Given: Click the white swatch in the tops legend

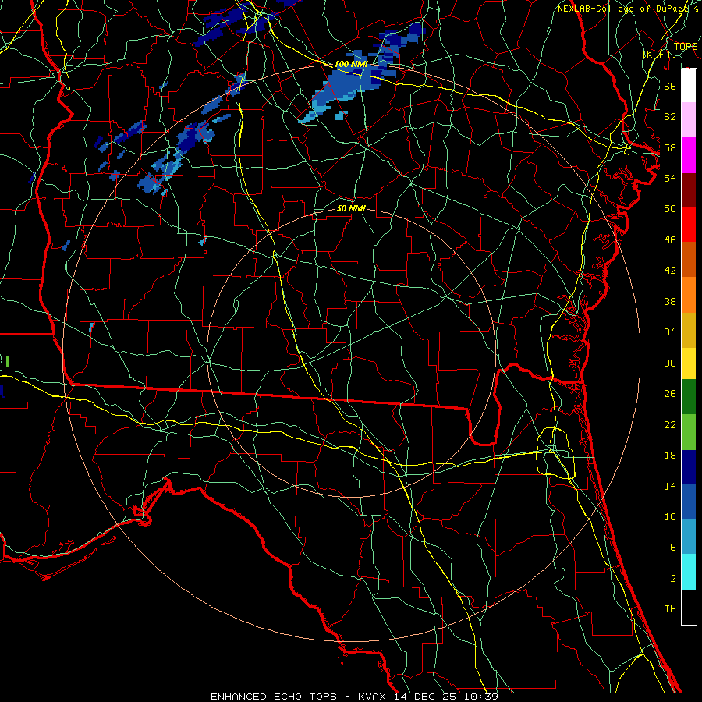Looking at the screenshot, I should click(x=689, y=86).
